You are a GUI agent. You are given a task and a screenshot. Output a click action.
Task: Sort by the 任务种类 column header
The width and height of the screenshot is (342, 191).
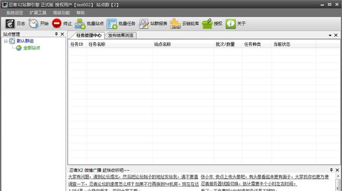[x=257, y=44]
